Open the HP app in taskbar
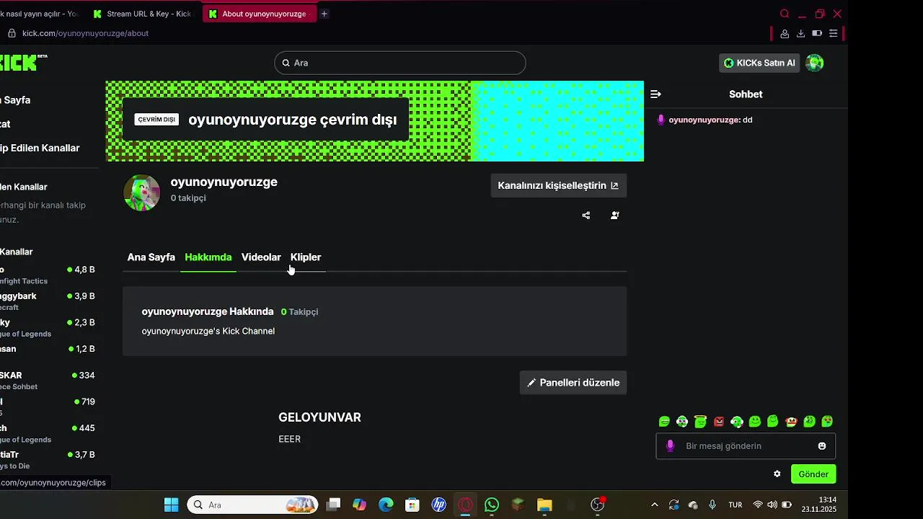The width and height of the screenshot is (923, 519). click(438, 505)
